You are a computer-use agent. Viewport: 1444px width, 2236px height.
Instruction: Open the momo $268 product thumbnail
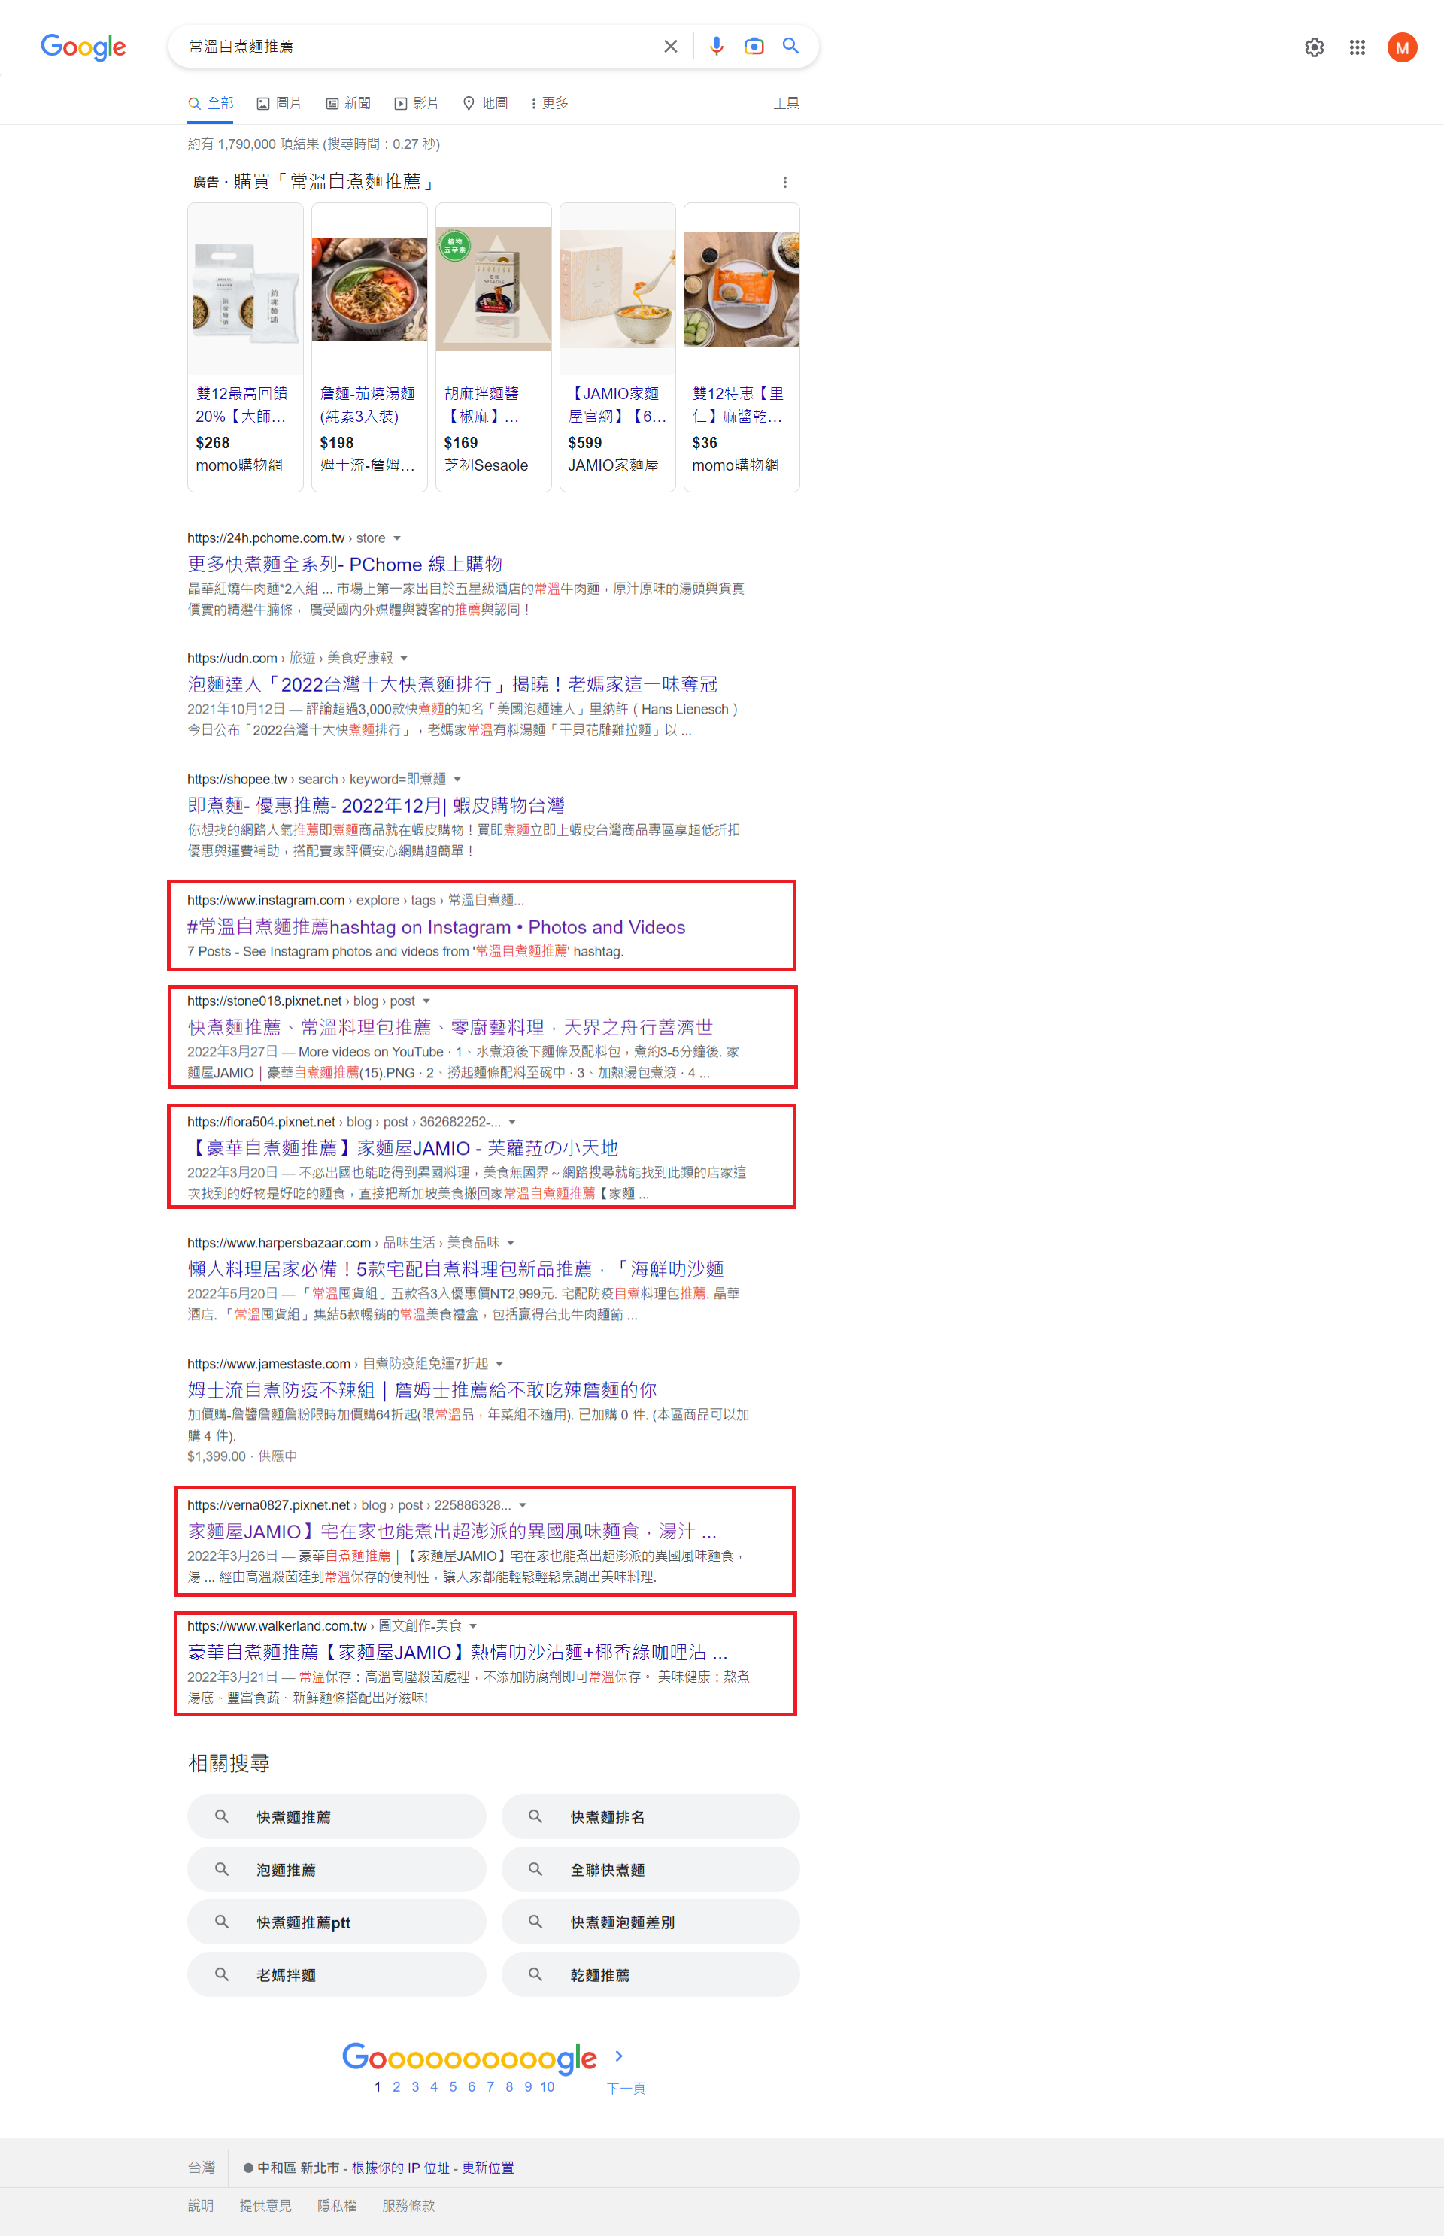pyautogui.click(x=246, y=289)
